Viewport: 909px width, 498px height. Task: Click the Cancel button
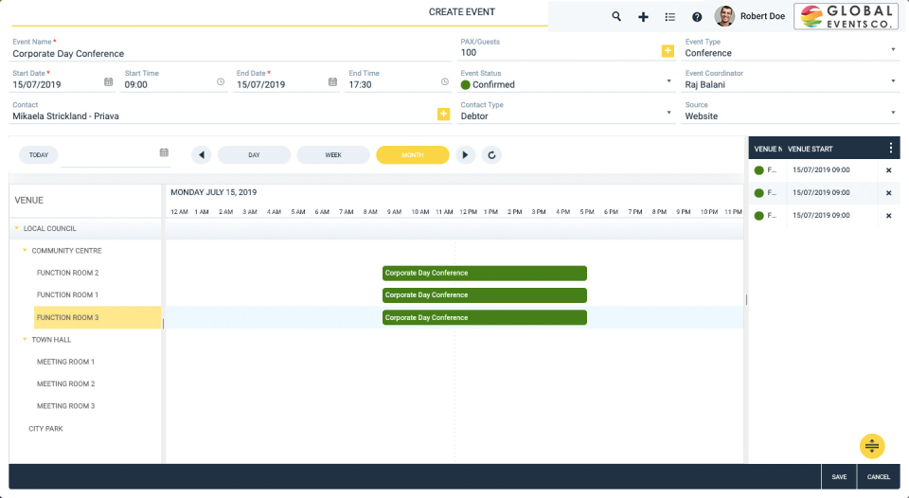tap(879, 477)
